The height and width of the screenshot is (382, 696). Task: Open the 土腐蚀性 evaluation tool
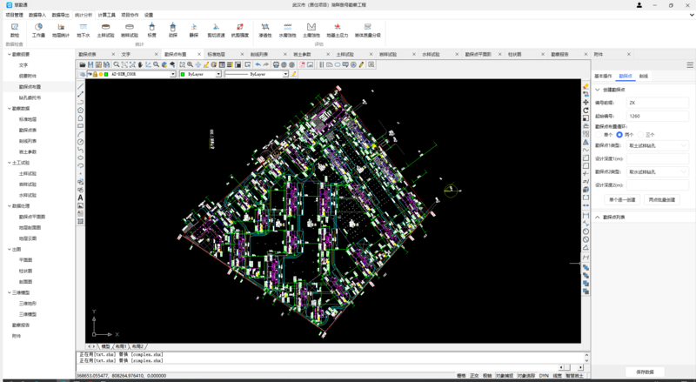(311, 30)
